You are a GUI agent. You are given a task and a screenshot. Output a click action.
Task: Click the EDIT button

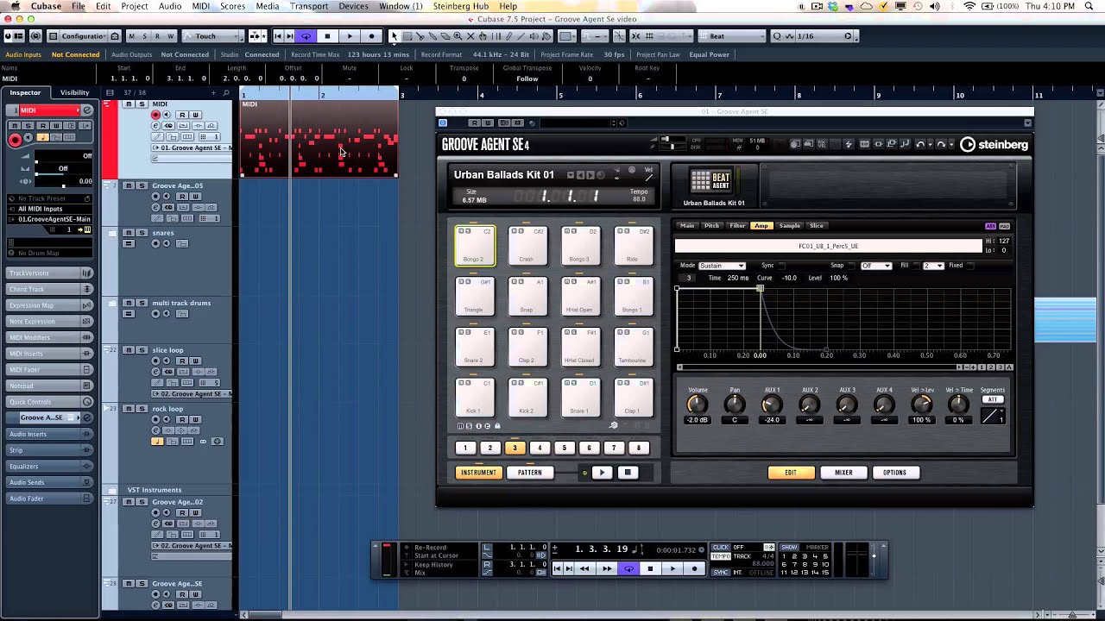791,473
